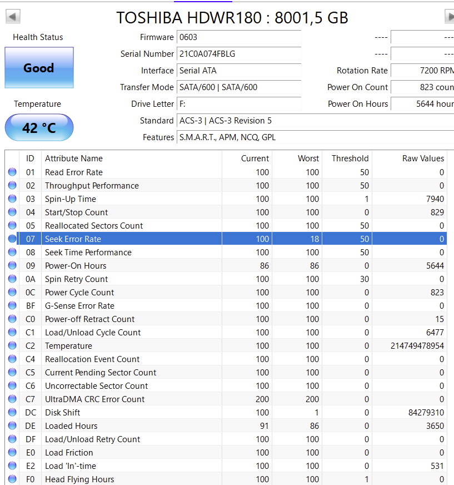Select the Throughput Performance attribute name
Viewport: 454px width, 485px height.
(x=92, y=186)
